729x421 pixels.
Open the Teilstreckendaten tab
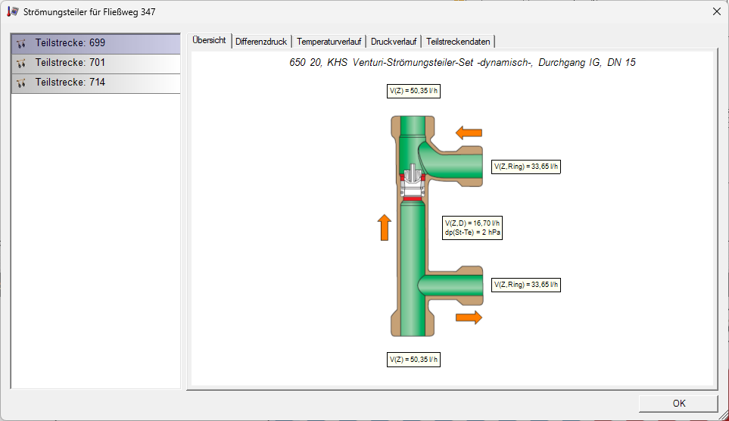click(458, 42)
